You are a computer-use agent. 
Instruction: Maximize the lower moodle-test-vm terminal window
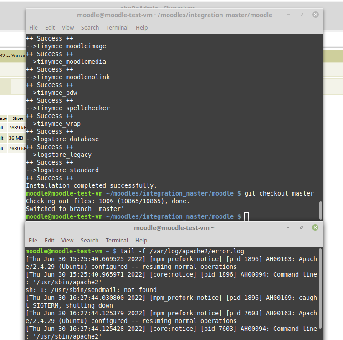click(x=302, y=227)
